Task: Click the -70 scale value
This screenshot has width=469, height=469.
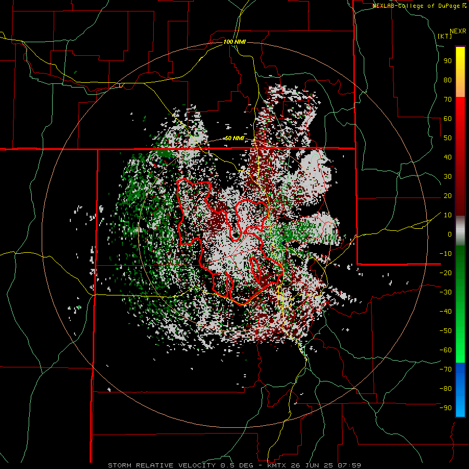Action: 446,369
